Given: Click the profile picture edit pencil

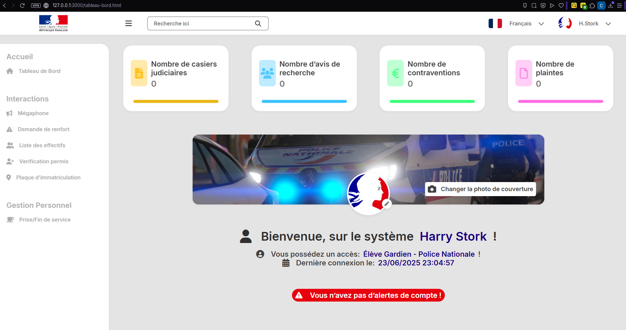Looking at the screenshot, I should click(x=387, y=203).
